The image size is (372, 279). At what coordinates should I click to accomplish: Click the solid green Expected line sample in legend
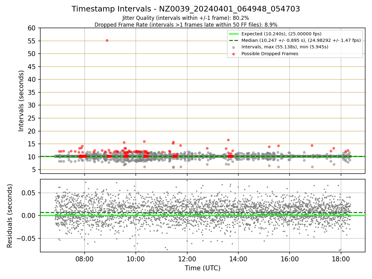click(234, 34)
